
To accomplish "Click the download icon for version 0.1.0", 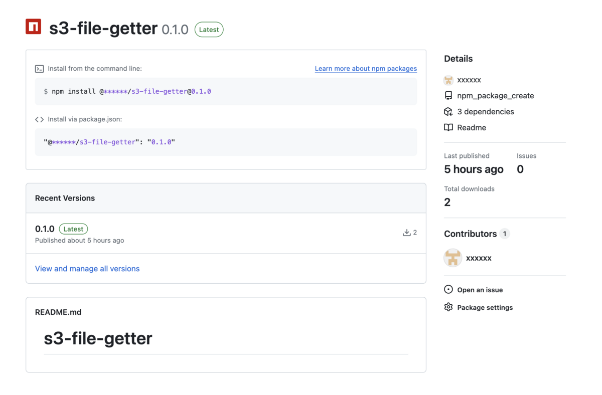I will (406, 233).
